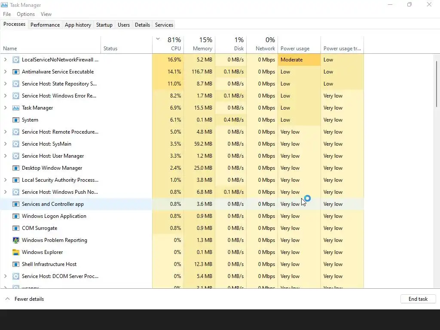Switch to the App history tab
Image resolution: width=440 pixels, height=330 pixels.
point(78,24)
